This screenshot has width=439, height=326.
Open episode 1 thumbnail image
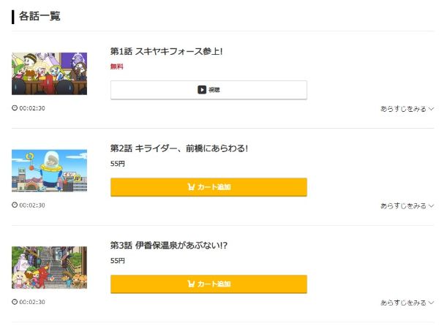tap(49, 73)
